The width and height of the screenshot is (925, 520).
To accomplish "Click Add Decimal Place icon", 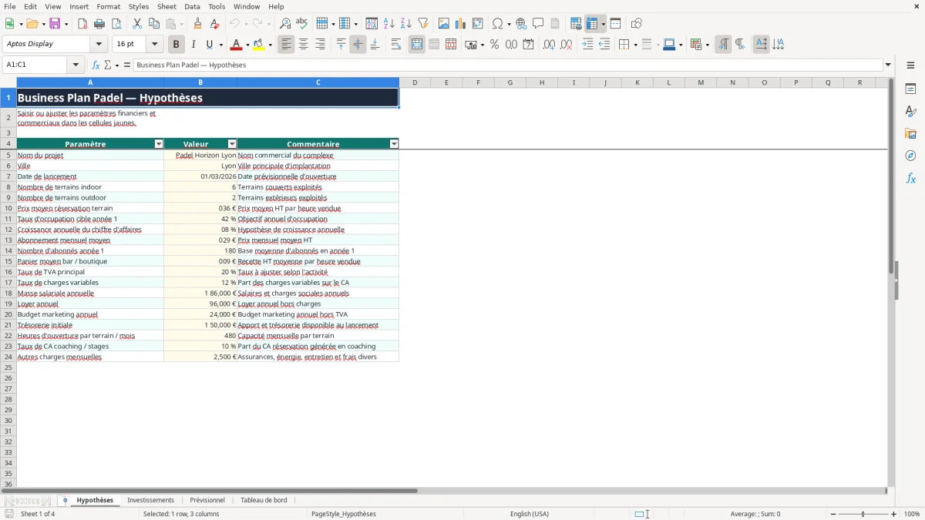I will point(549,45).
